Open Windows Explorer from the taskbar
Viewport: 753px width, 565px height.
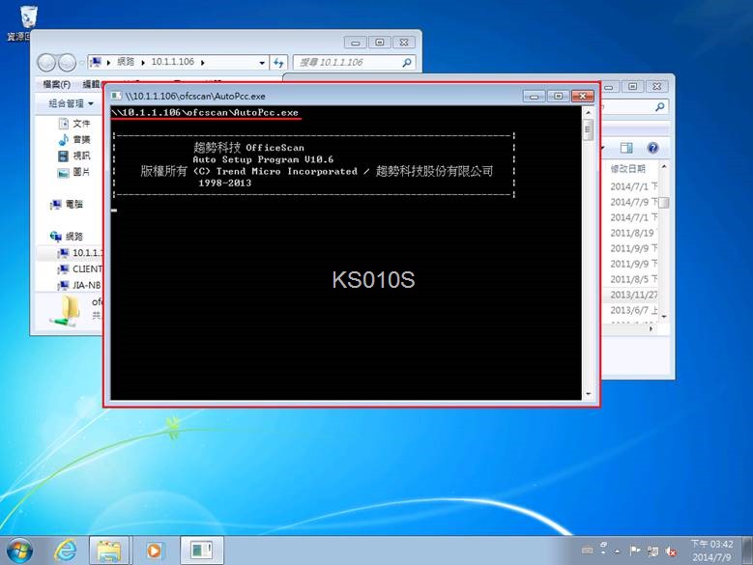click(x=109, y=550)
